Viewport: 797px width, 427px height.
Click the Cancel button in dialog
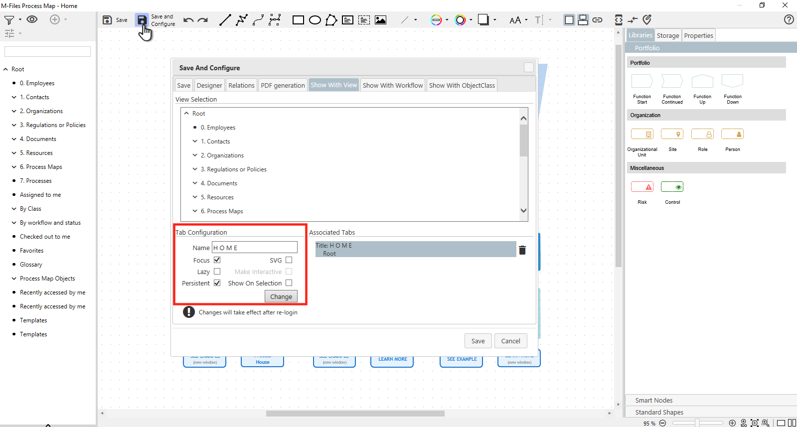click(510, 341)
